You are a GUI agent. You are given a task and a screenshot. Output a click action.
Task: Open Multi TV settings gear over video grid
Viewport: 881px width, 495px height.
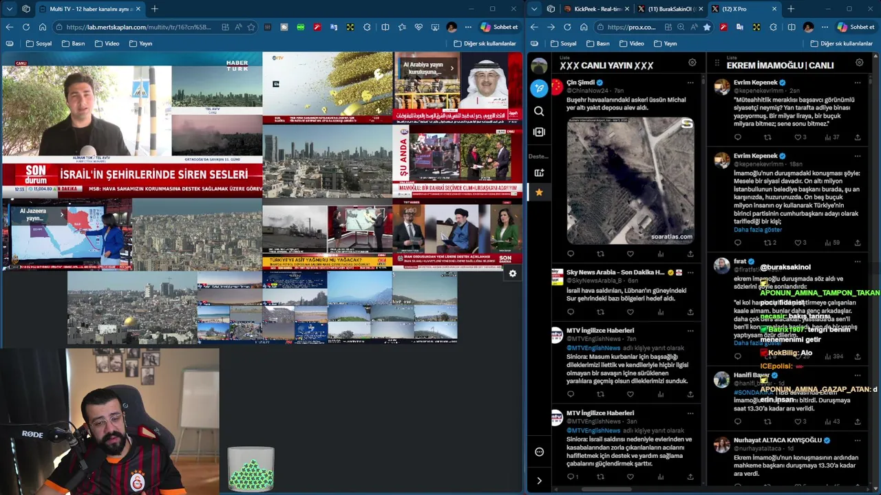pos(513,274)
